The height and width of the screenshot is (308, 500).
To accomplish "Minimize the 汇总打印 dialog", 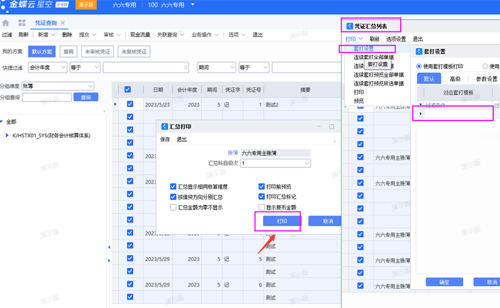I will tap(319, 127).
